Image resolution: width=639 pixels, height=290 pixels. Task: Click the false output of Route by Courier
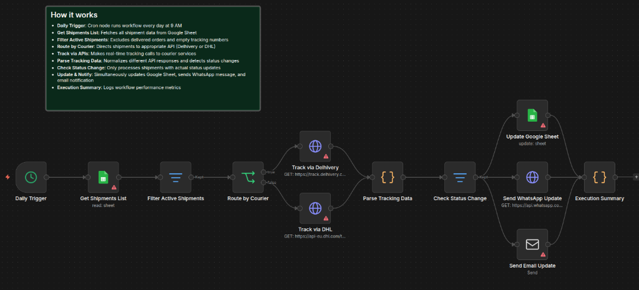(x=264, y=183)
